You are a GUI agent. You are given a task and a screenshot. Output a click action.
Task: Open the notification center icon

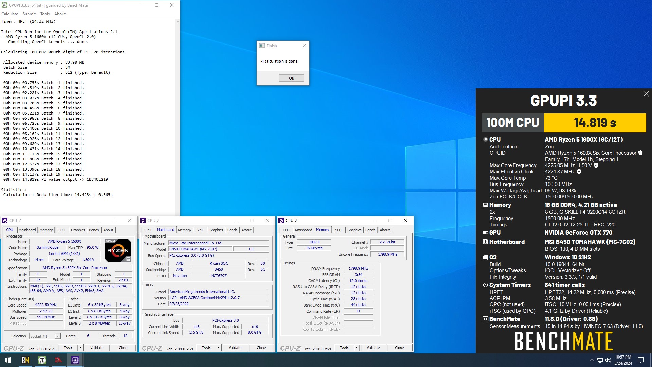[641, 360]
